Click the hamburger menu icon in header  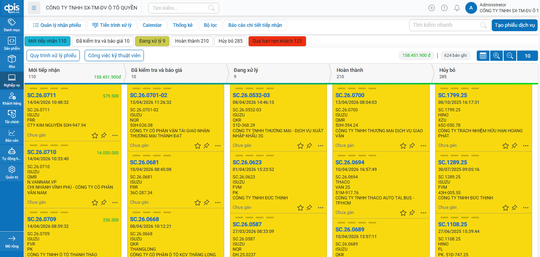[34, 8]
